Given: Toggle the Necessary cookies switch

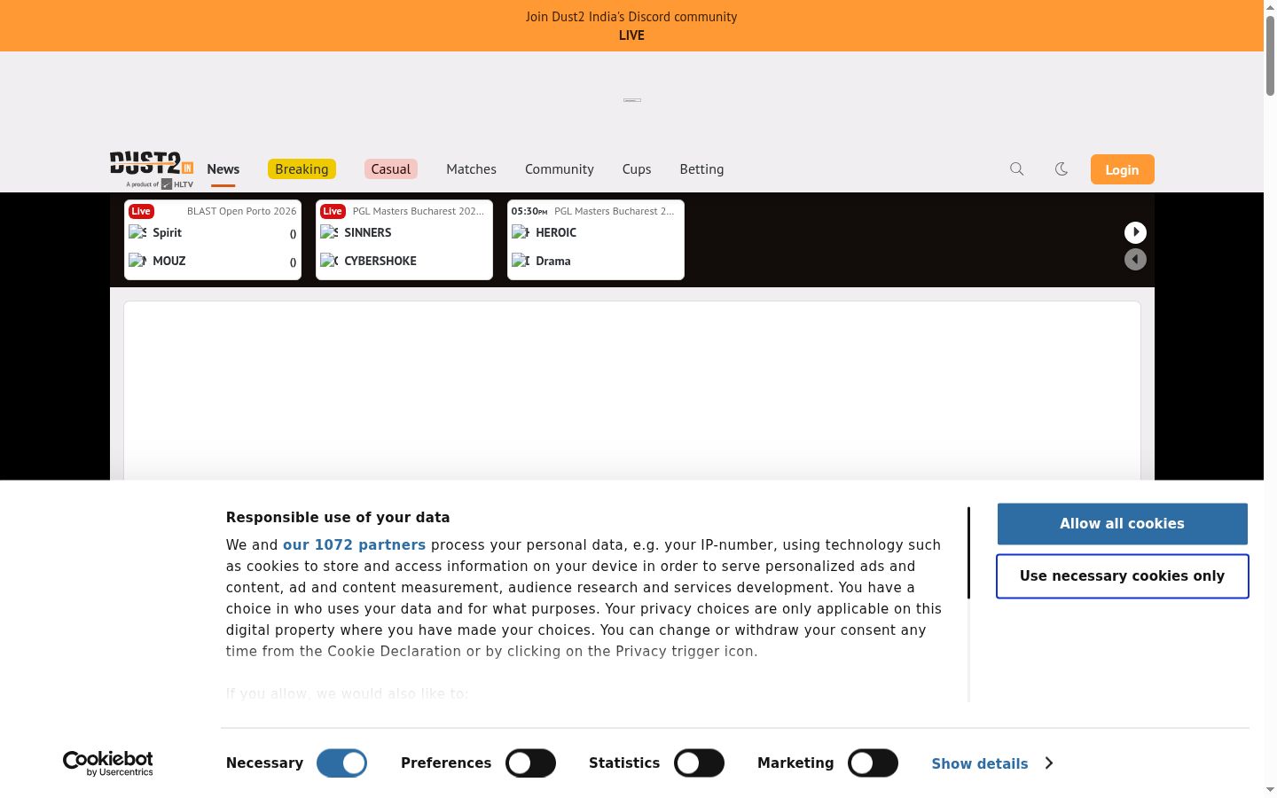Looking at the screenshot, I should [341, 763].
